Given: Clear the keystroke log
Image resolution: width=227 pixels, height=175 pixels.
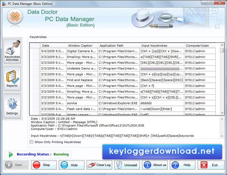Looking at the screenshot, I should click(99, 165).
